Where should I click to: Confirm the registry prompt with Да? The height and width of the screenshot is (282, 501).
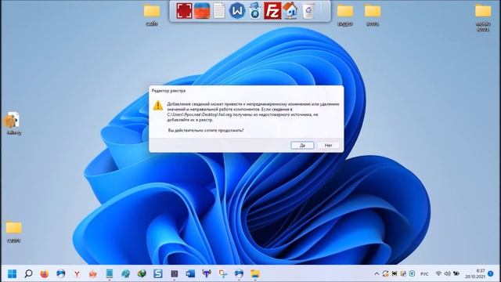pyautogui.click(x=302, y=145)
